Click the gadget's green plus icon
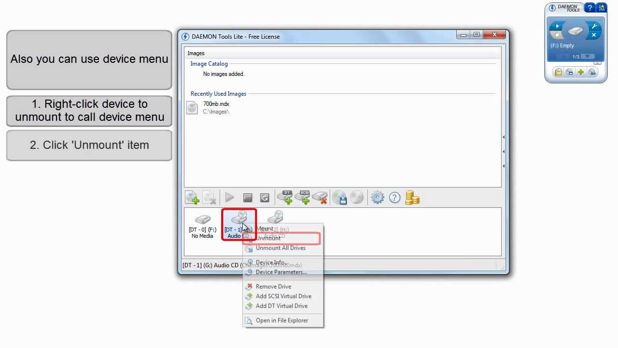Viewport: 618px width, 348px height. [580, 72]
